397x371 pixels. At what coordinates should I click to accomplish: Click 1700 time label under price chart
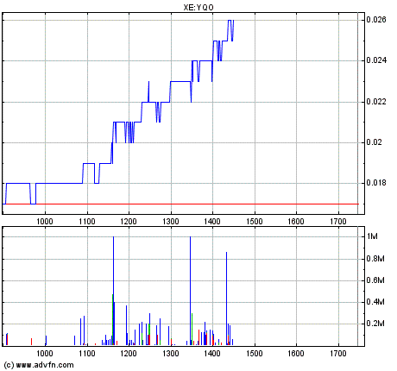338,222
